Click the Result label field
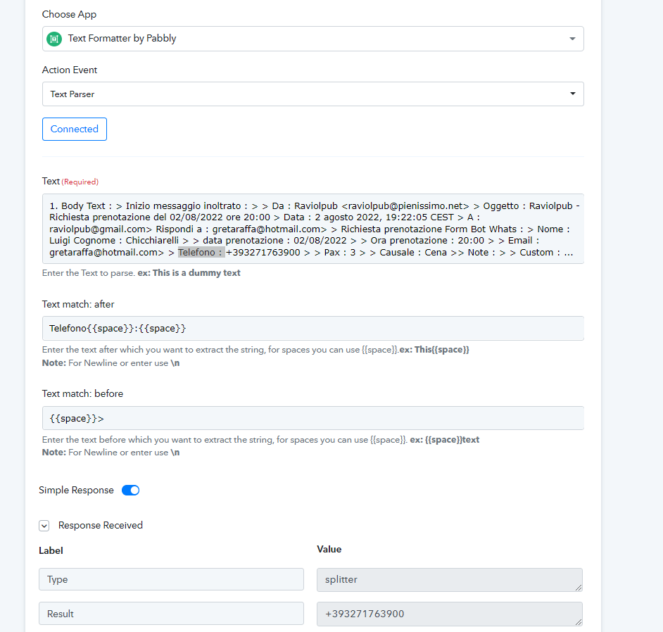 171,614
